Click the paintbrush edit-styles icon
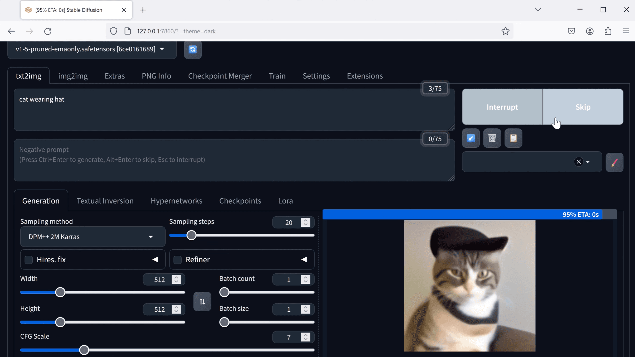This screenshot has width=635, height=357. tap(614, 162)
